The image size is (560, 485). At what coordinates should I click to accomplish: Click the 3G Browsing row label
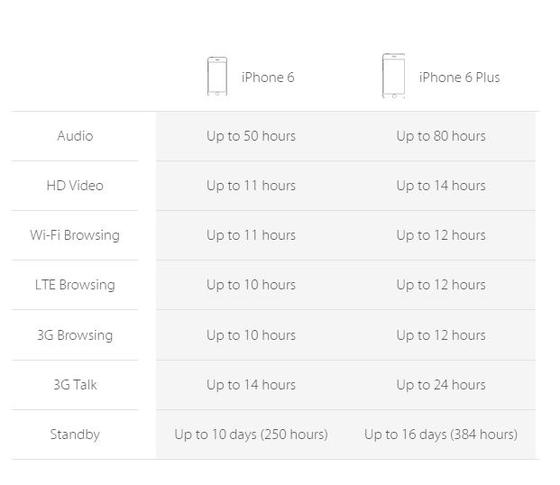click(x=75, y=335)
